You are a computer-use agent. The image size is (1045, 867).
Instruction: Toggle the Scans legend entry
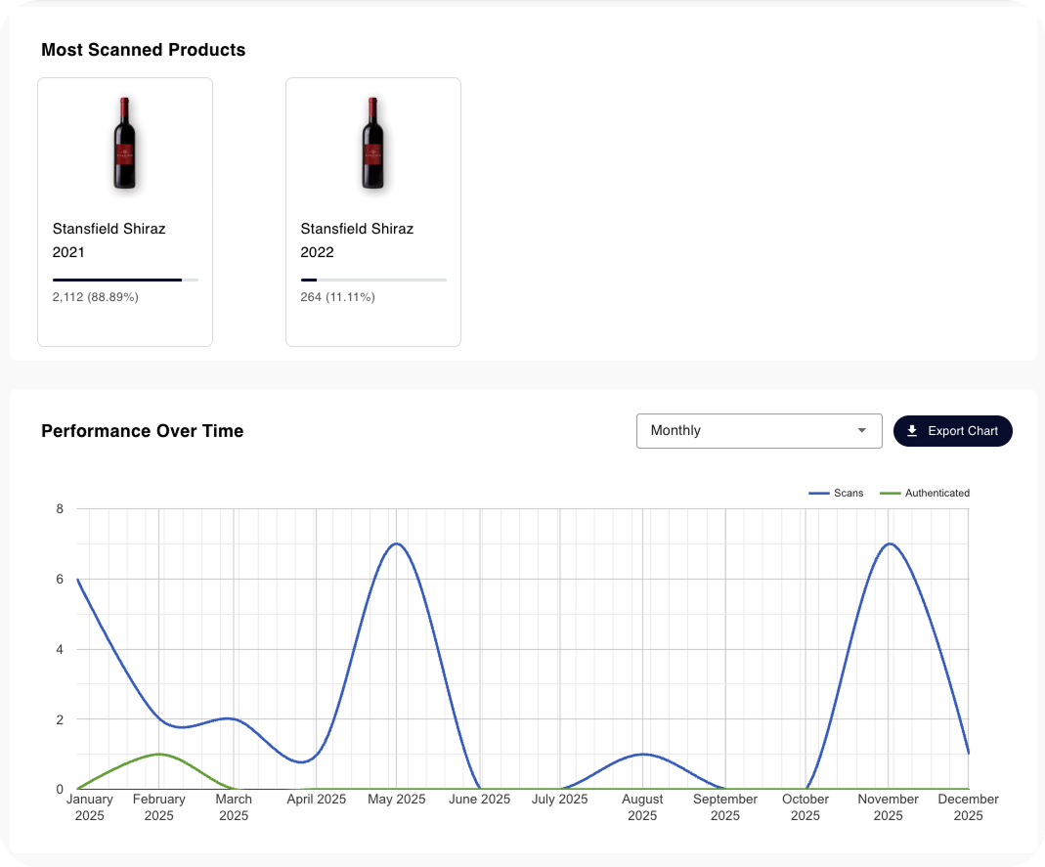click(836, 494)
